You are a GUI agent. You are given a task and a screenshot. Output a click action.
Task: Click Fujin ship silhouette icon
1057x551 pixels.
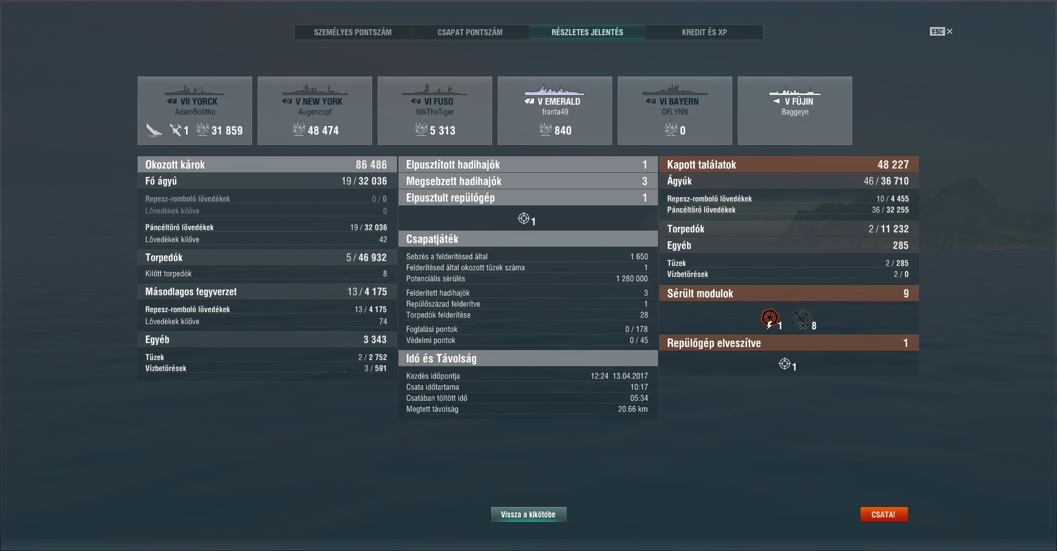pyautogui.click(x=794, y=90)
